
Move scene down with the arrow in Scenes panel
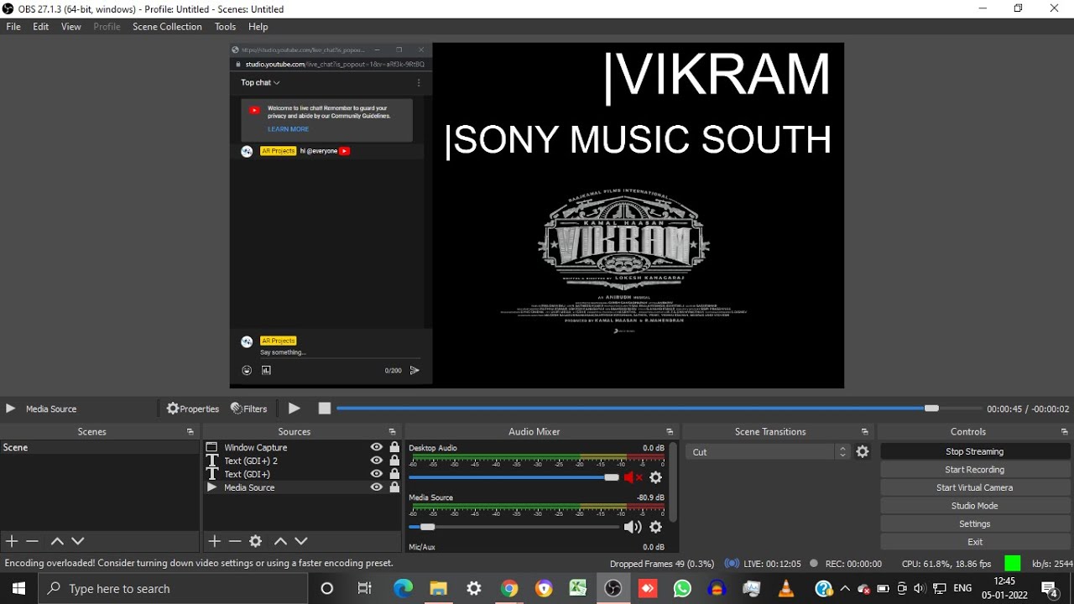tap(78, 541)
